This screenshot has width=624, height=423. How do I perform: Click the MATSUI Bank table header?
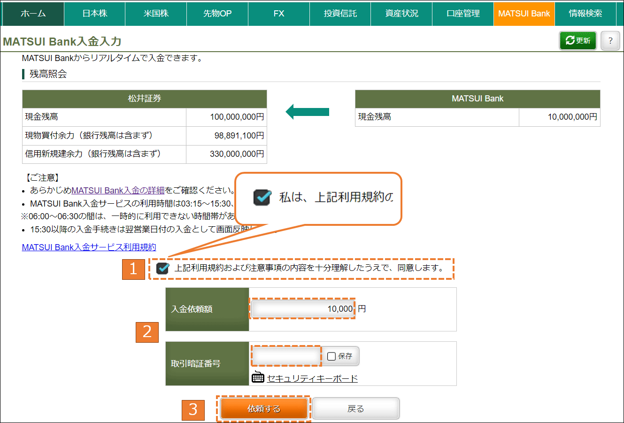click(478, 99)
